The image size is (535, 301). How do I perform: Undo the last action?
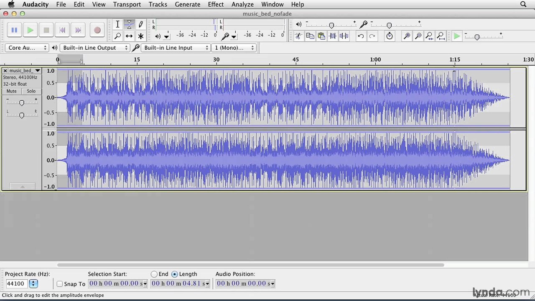[361, 36]
